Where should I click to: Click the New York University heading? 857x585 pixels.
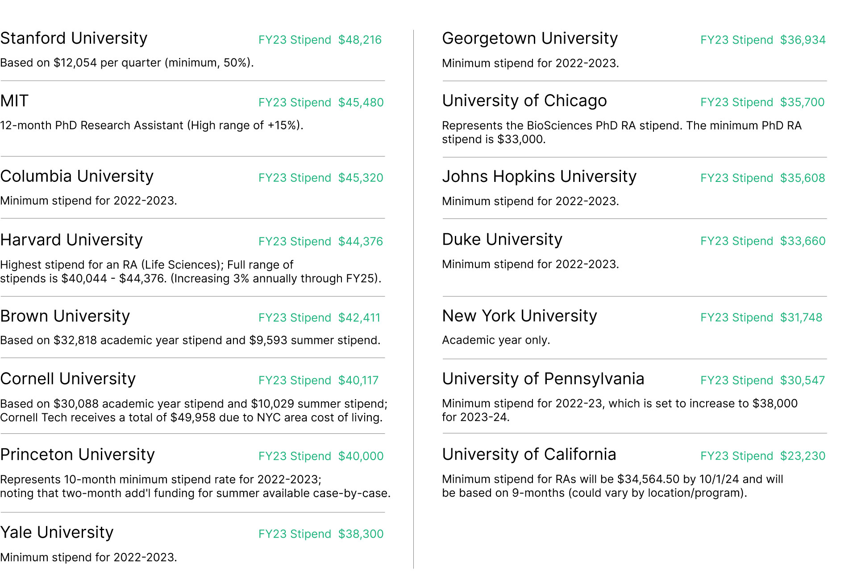(520, 316)
